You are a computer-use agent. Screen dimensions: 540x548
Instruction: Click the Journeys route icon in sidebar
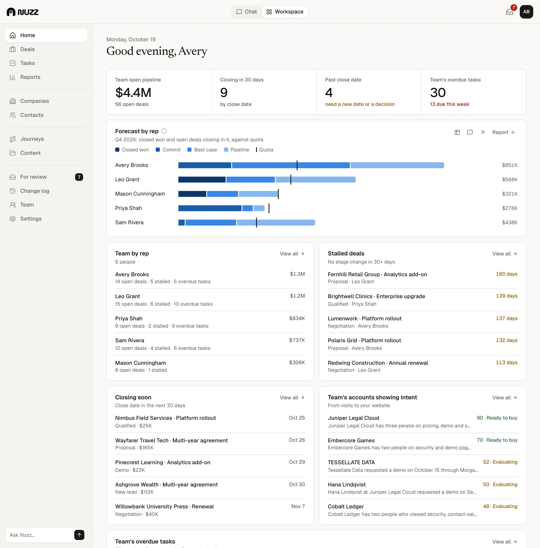pos(12,139)
